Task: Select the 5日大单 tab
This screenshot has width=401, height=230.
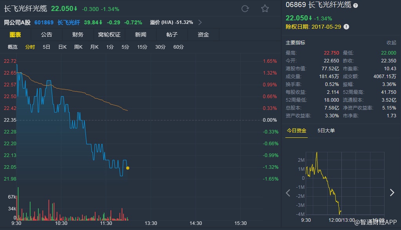Action: (326, 131)
